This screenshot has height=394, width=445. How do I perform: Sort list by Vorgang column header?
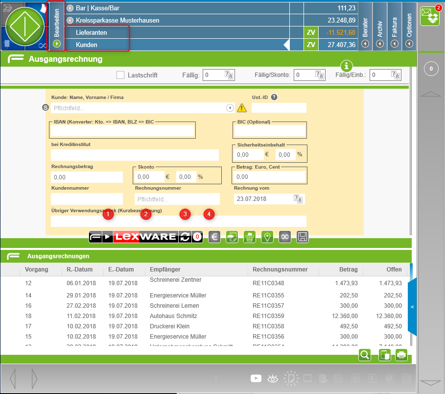click(37, 270)
